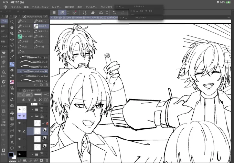Screen dimensions: 234x163
Task: Collapse the open 線画 layer folder
Action: 32,116
